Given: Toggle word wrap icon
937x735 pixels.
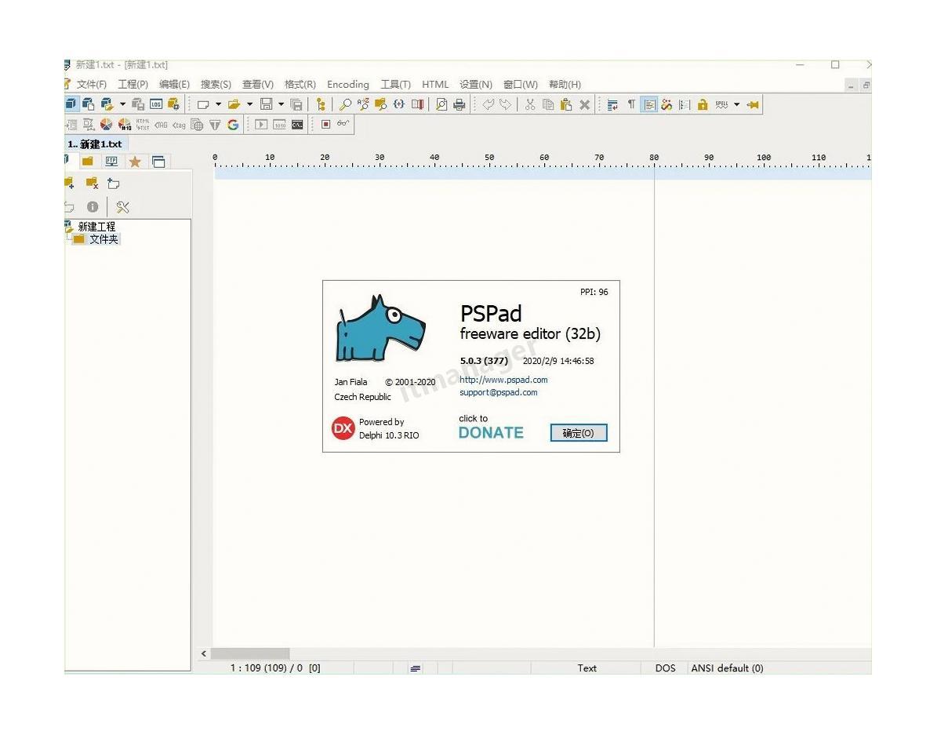Looking at the screenshot, I should pos(613,104).
